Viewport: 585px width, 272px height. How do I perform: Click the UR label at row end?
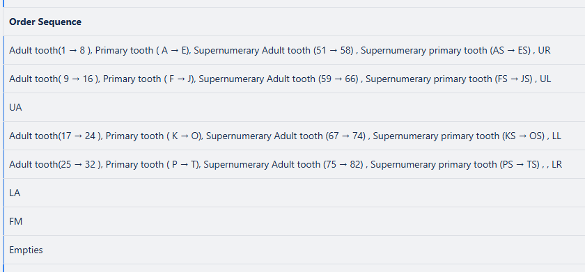click(x=545, y=50)
